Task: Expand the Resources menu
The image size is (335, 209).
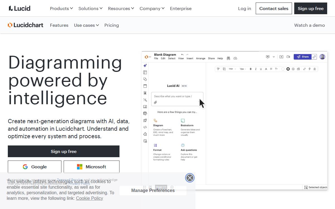Action: pos(121,8)
